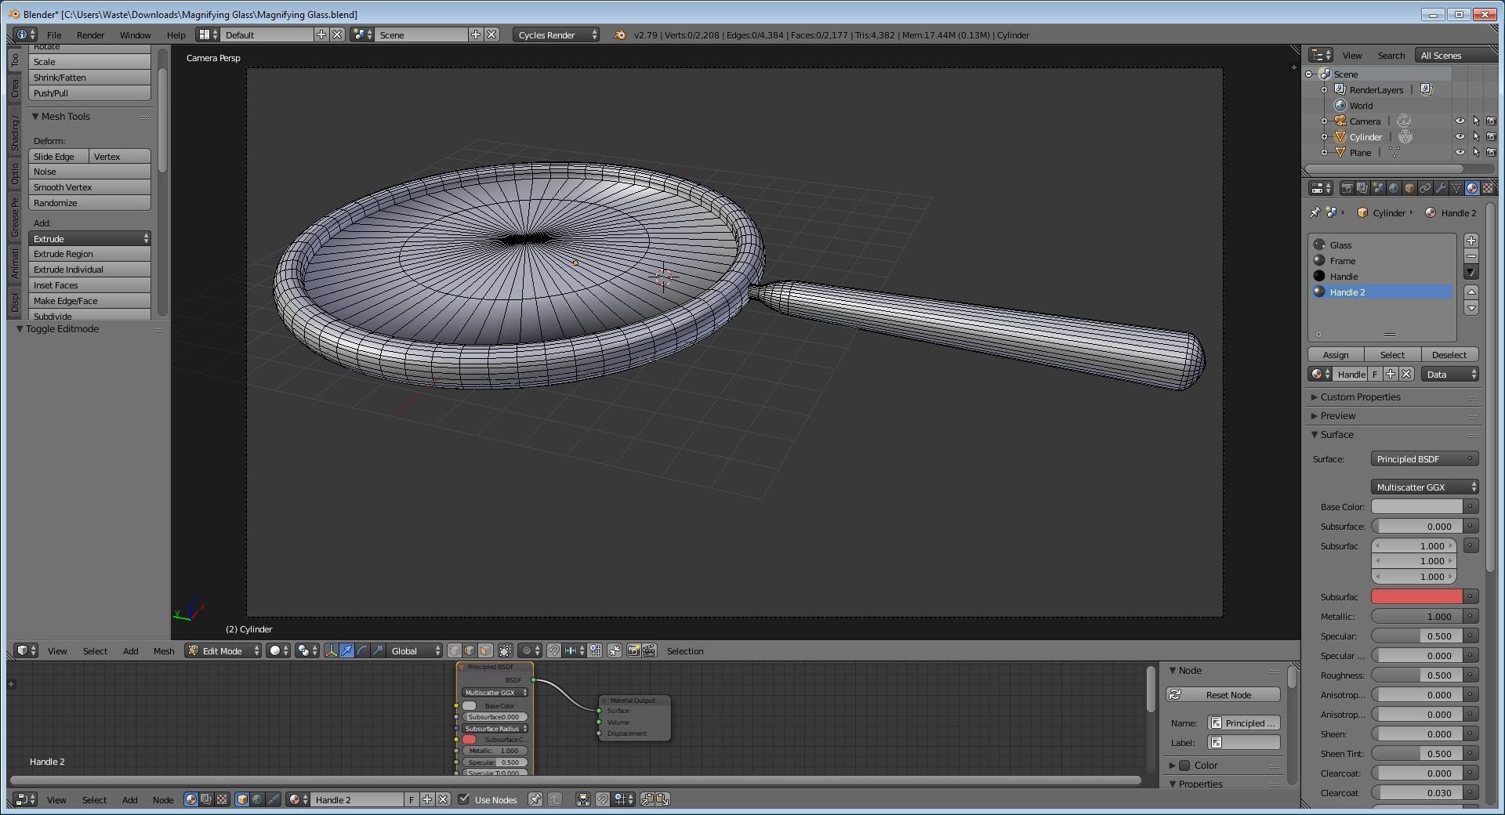This screenshot has height=815, width=1505.
Task: Select compositing nodes tree type icon
Action: coord(206,800)
